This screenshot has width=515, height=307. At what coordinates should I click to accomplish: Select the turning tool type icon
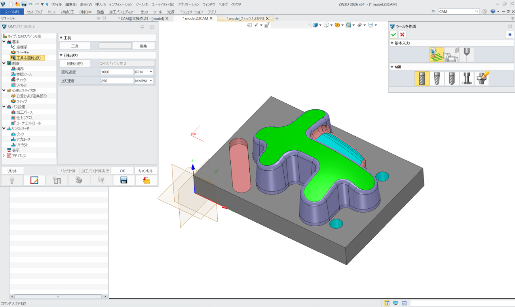coord(452,55)
